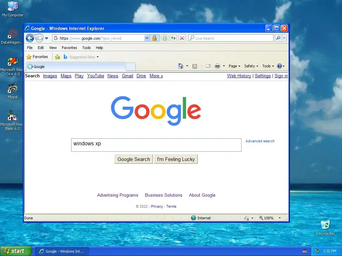Open the Tools command bar dropdown
Image resolution: width=342 pixels, height=256 pixels.
[268, 66]
